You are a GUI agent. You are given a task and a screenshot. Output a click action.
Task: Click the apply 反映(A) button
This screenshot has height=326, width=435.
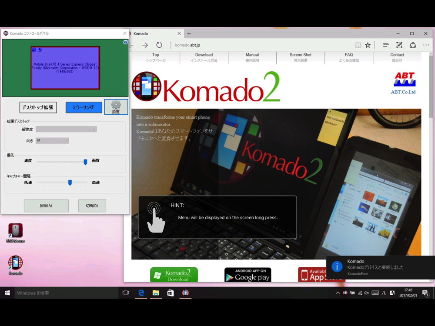tap(46, 206)
